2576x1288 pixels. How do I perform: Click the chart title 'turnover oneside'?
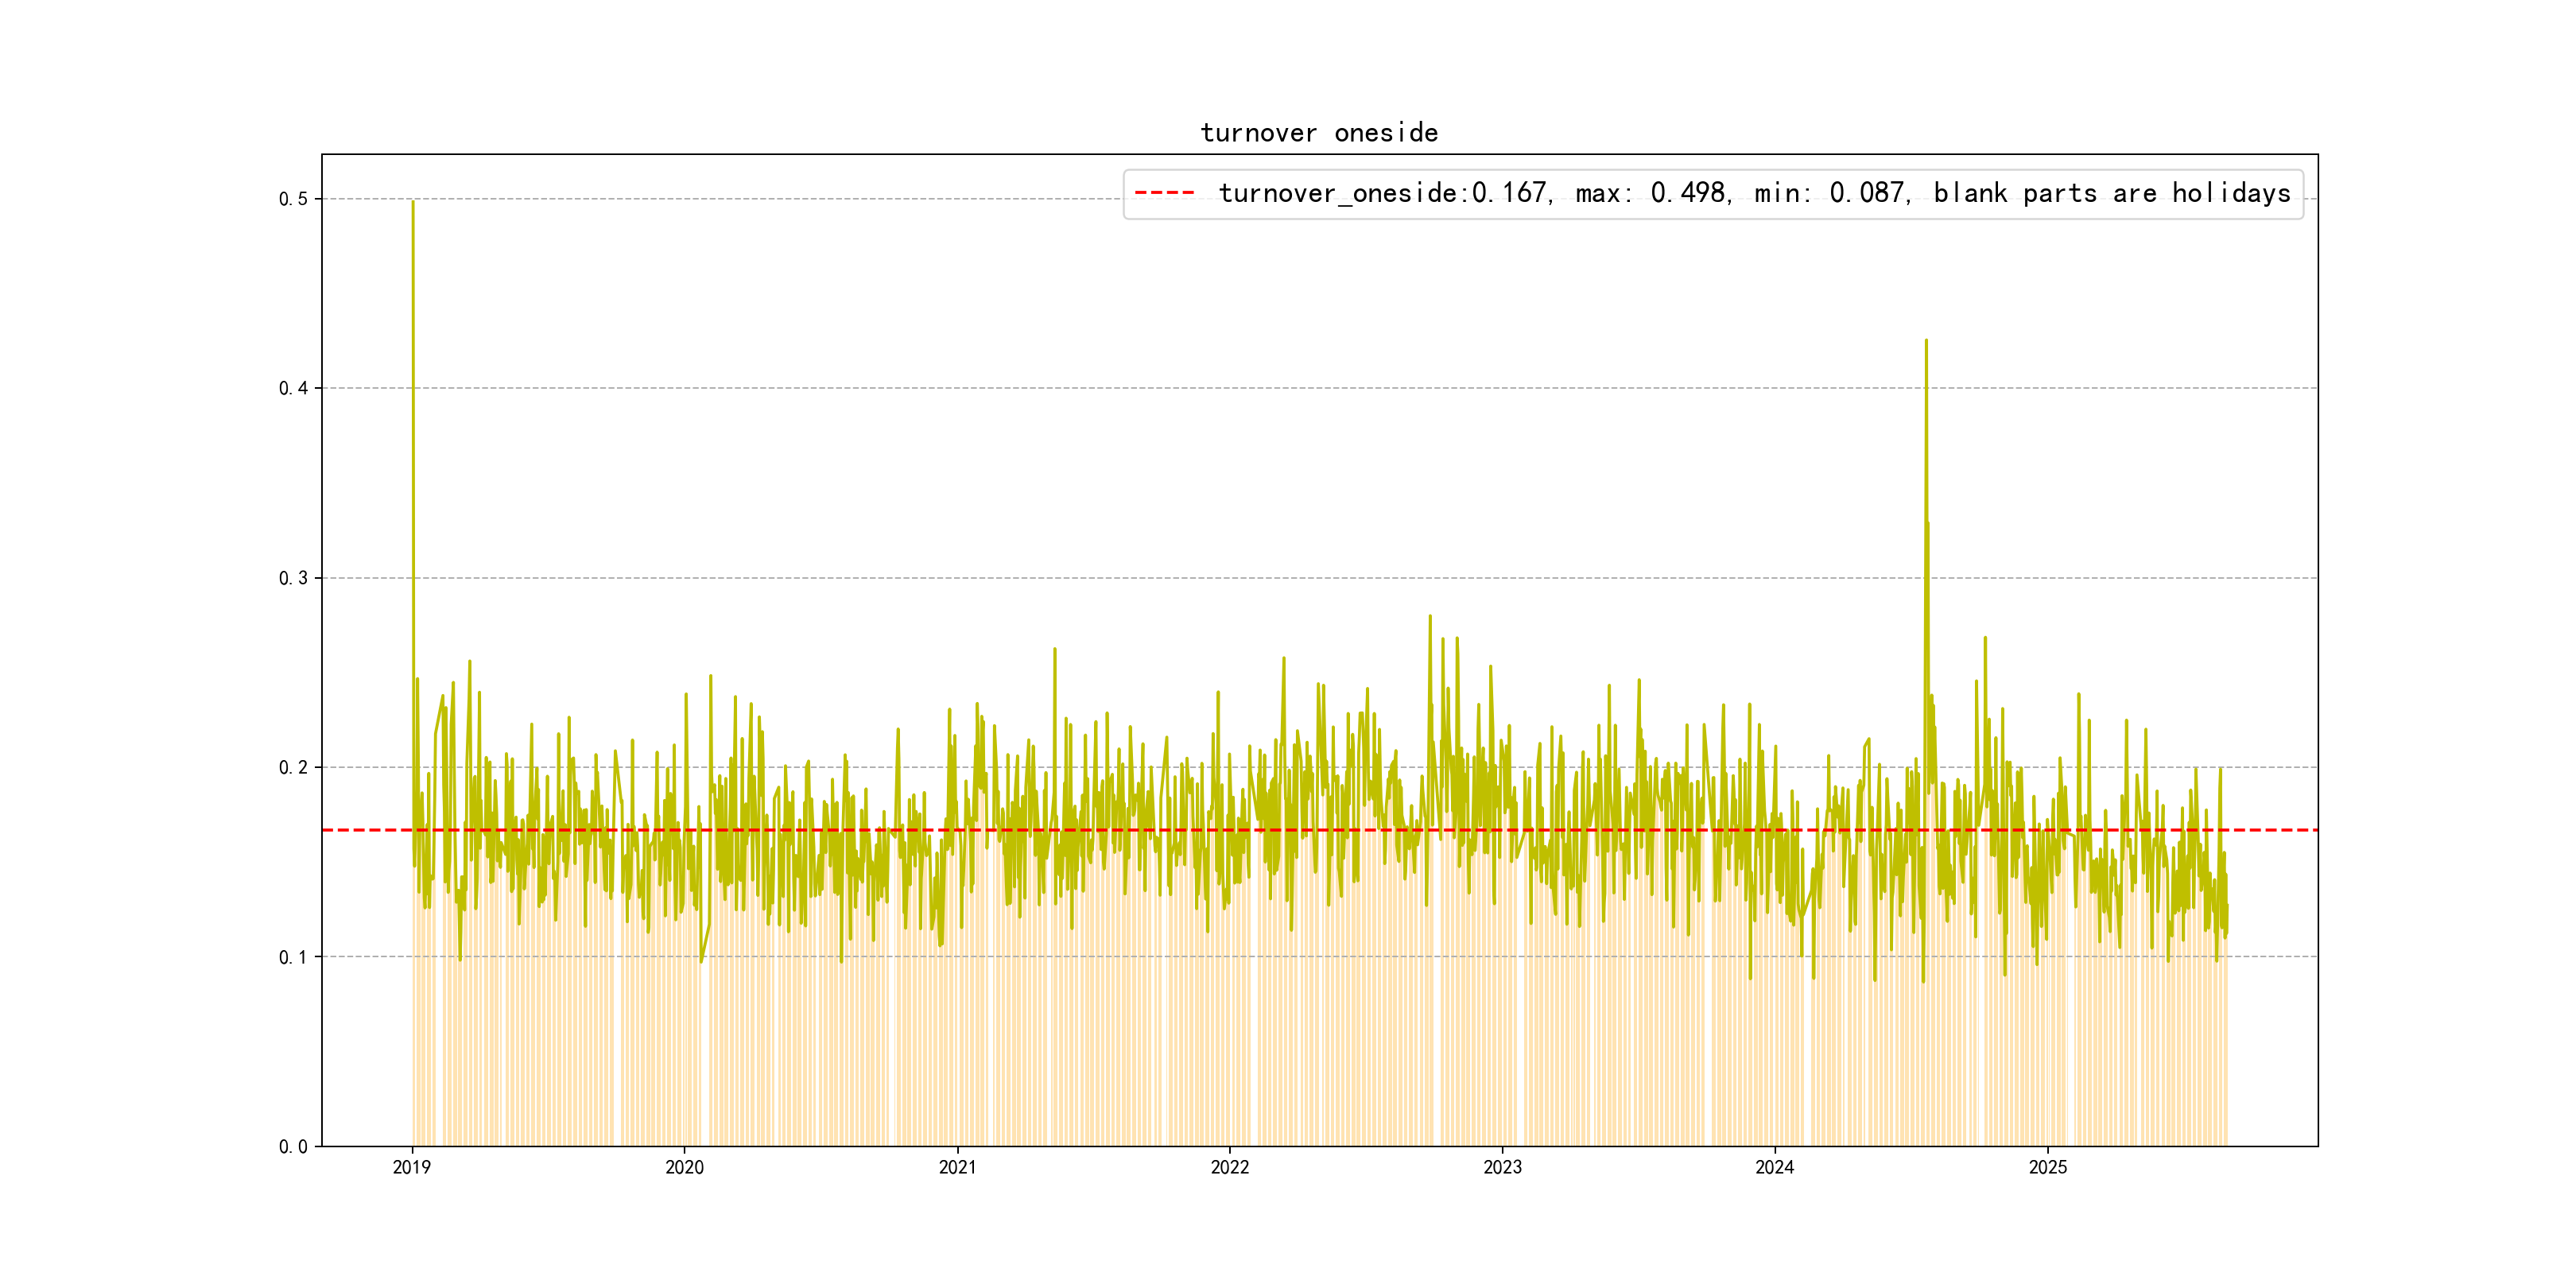pos(1319,133)
